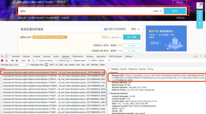Select the checkdomain aj9w.com request row
The image size is (206, 114).
53,72
